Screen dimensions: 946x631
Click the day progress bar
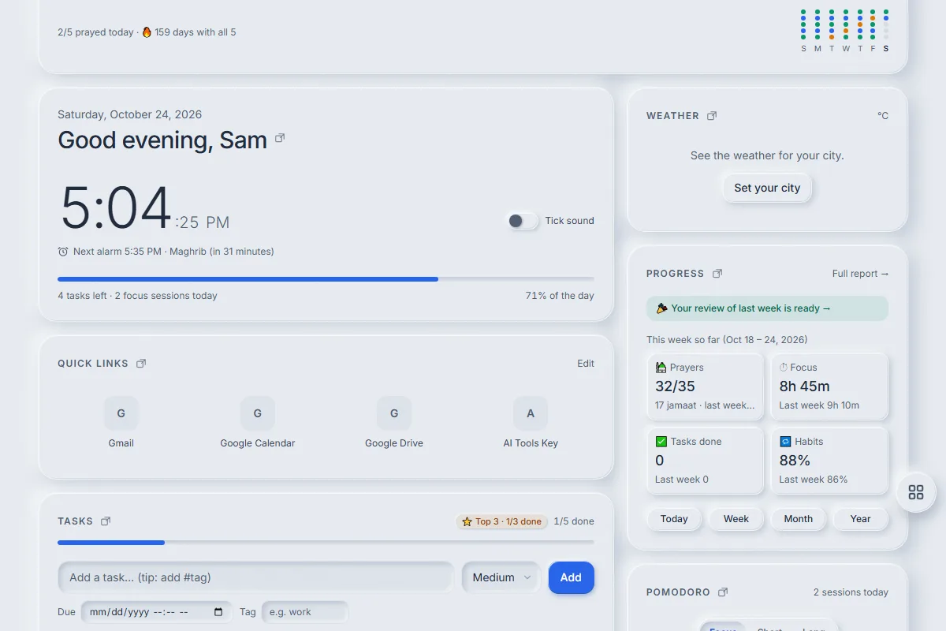[326, 278]
